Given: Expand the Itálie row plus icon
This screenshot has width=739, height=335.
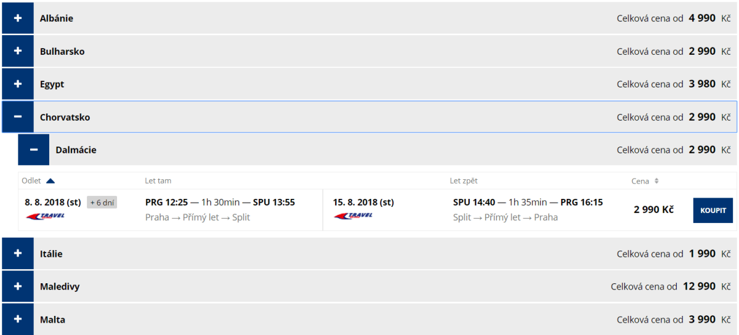Looking at the screenshot, I should 18,254.
